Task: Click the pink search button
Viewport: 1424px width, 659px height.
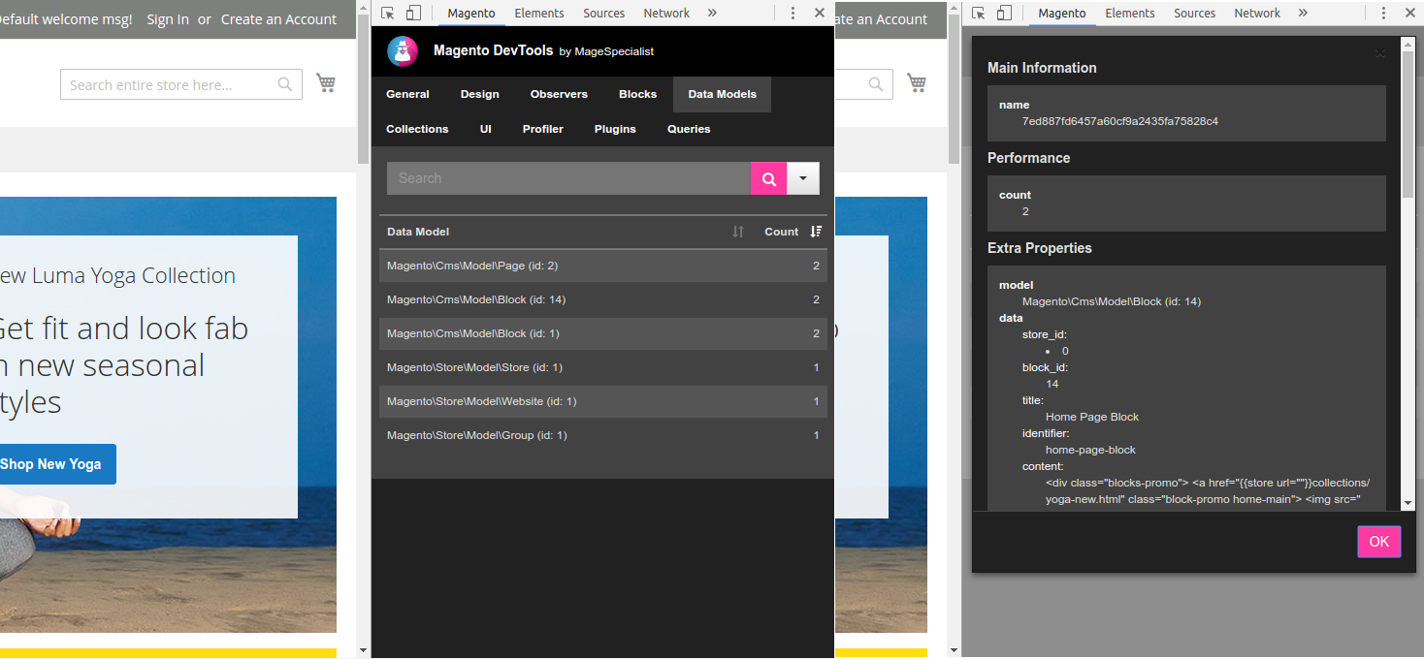Action: pyautogui.click(x=768, y=178)
